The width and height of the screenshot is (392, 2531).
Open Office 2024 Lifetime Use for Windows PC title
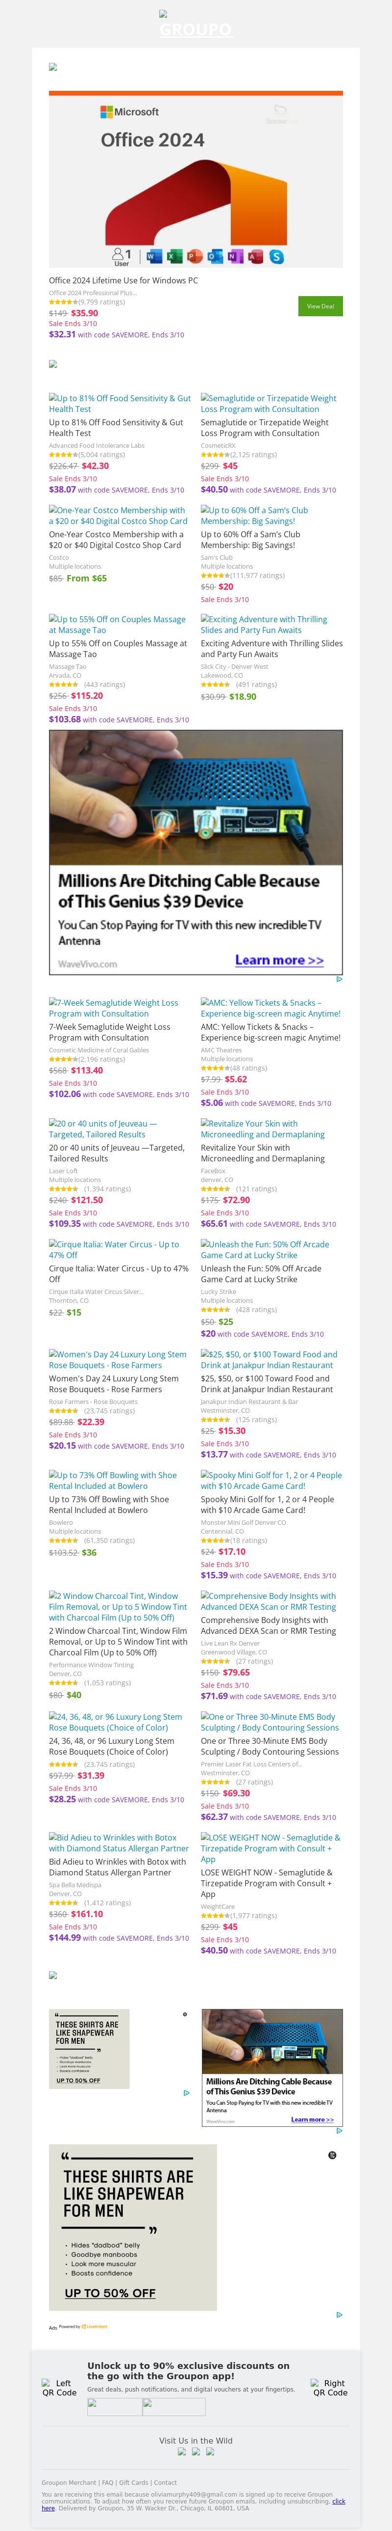pyautogui.click(x=123, y=280)
